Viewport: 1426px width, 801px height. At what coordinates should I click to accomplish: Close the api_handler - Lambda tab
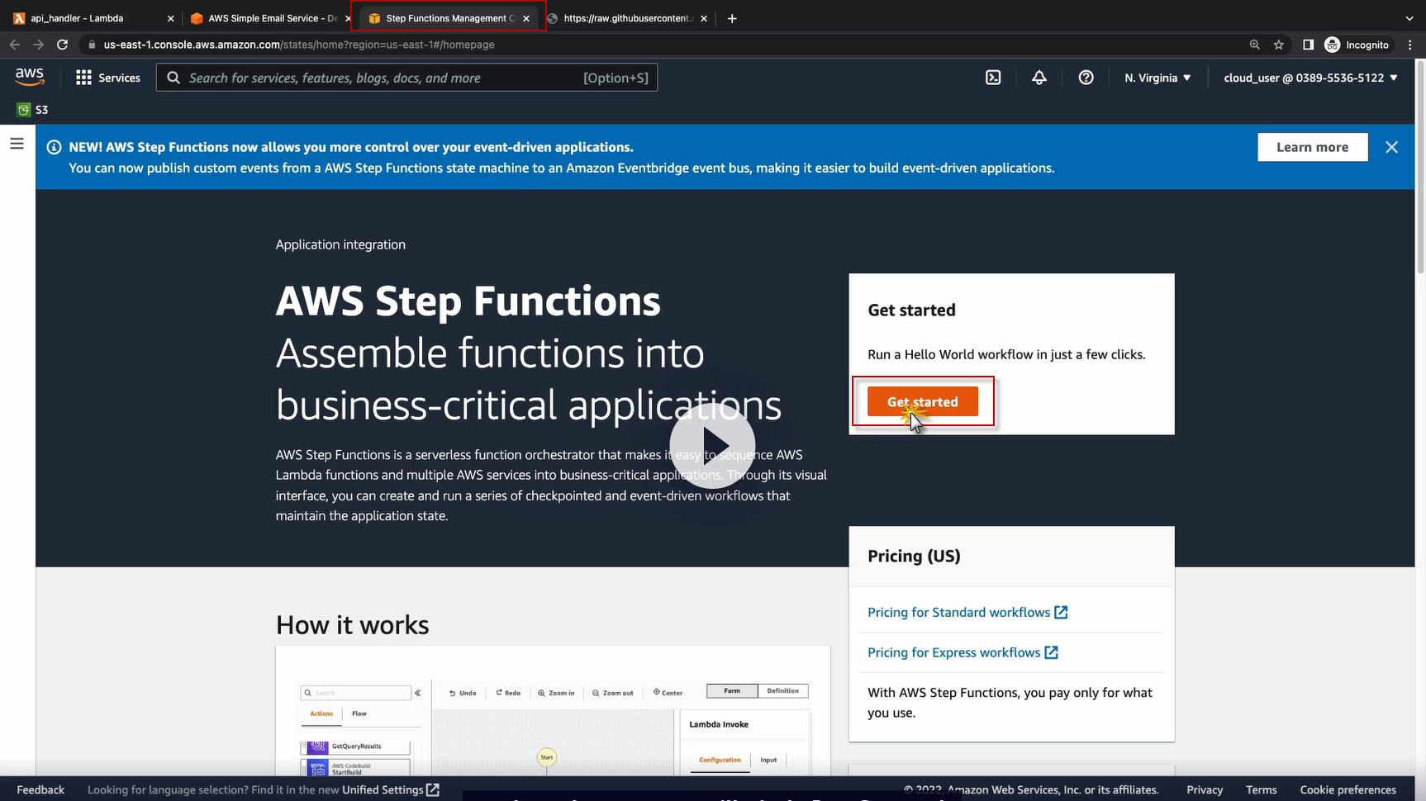click(171, 18)
